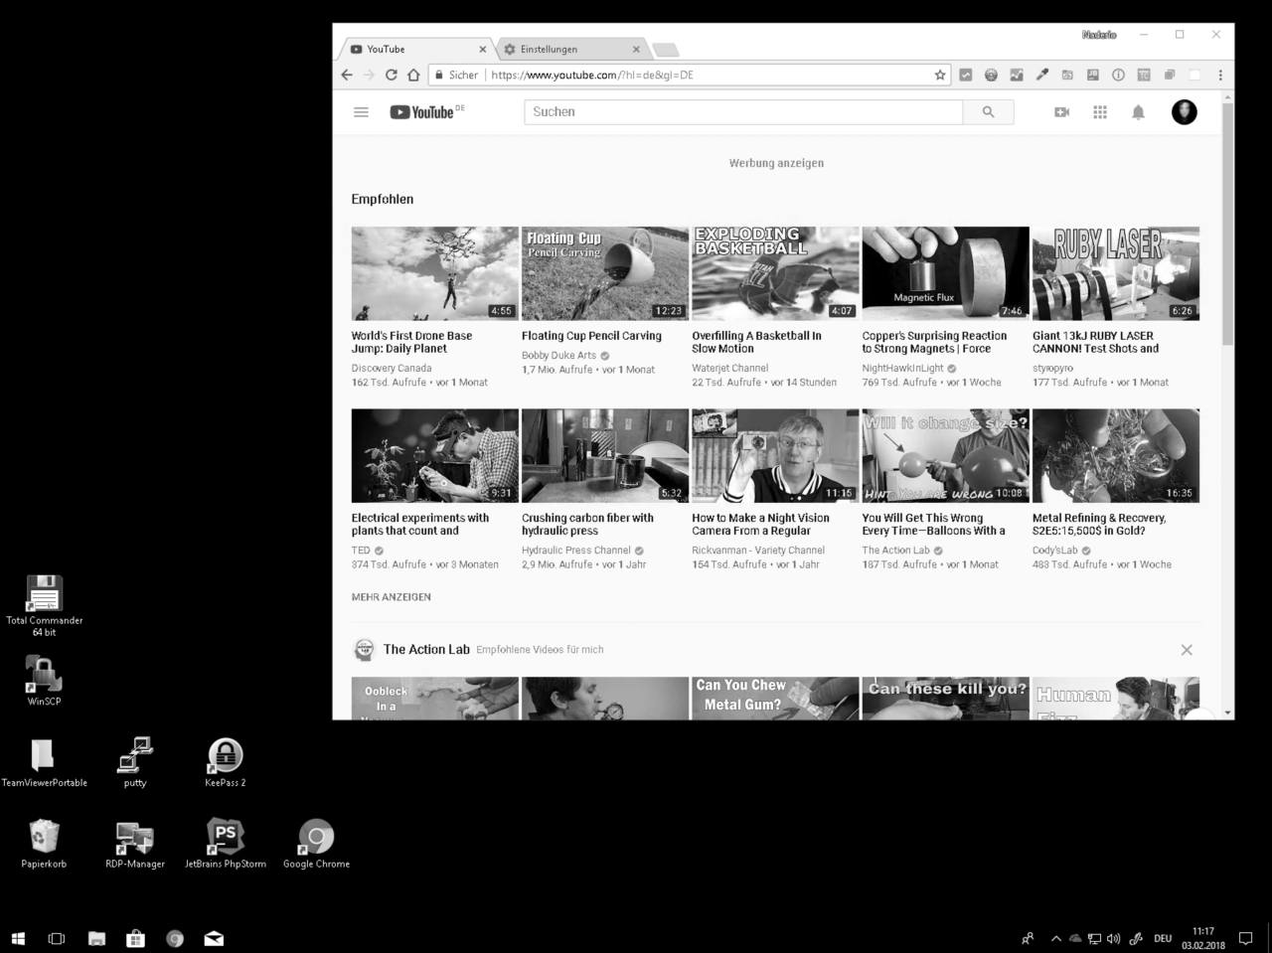
Task: Click the page scrollbar down arrow
Action: [1227, 713]
